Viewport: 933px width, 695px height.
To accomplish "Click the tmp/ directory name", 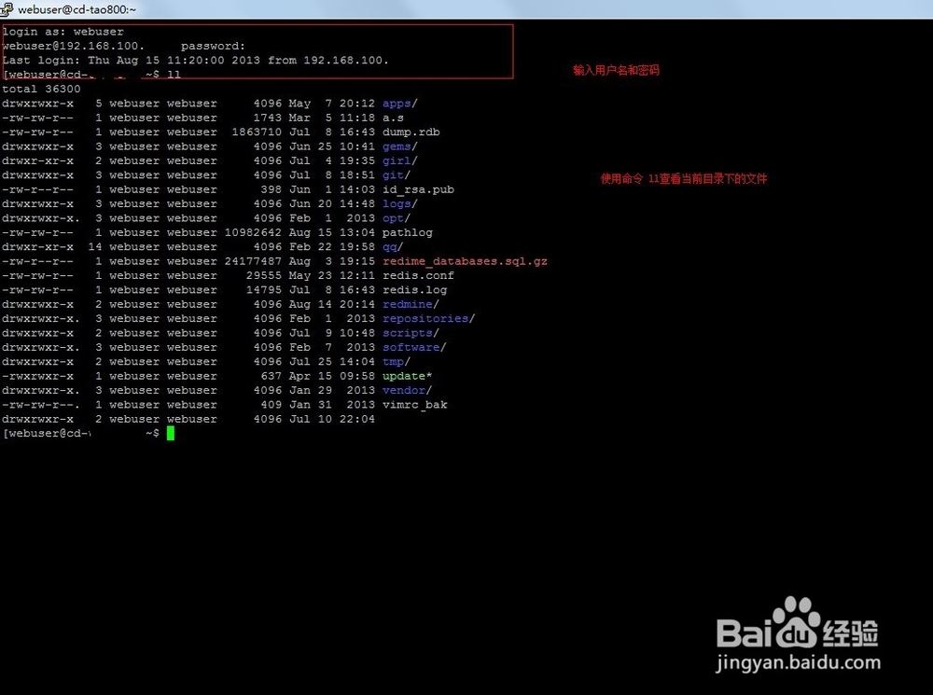I will tap(397, 361).
